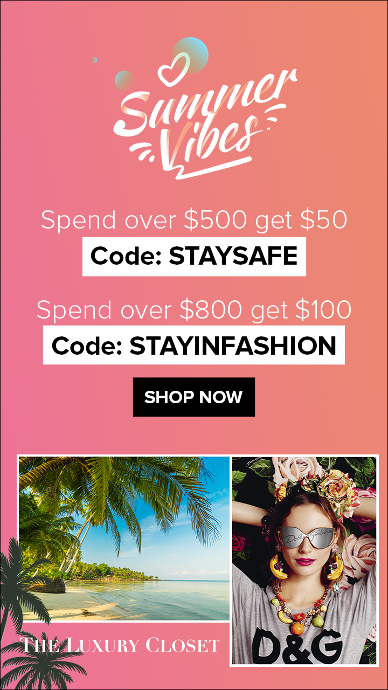Click the Spend over $800 get $100 text
388x690 pixels.
(x=194, y=309)
